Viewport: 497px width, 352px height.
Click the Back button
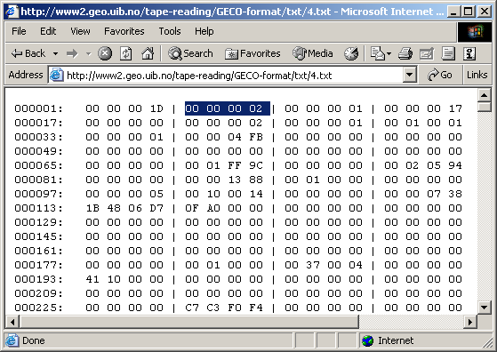(28, 53)
